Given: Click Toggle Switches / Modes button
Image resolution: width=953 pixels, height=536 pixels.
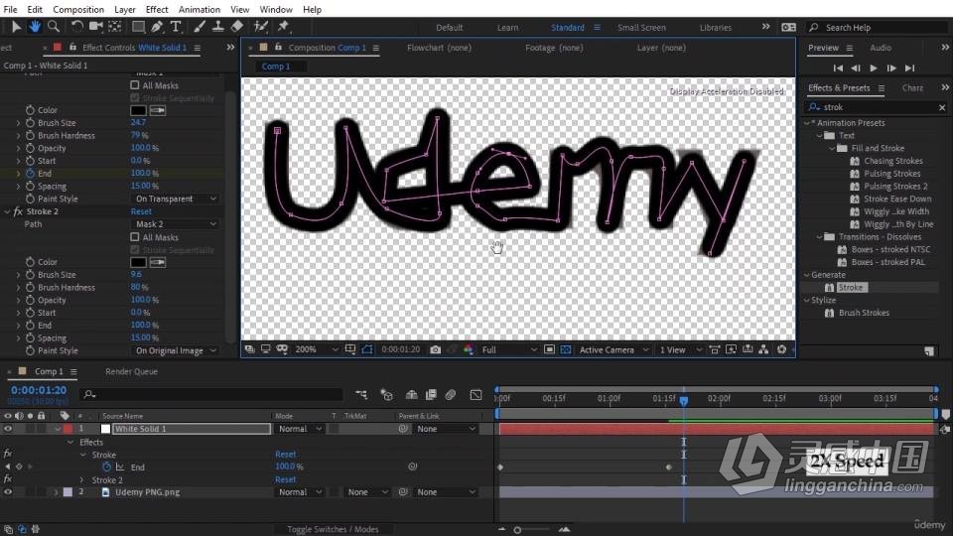Looking at the screenshot, I should pyautogui.click(x=333, y=529).
